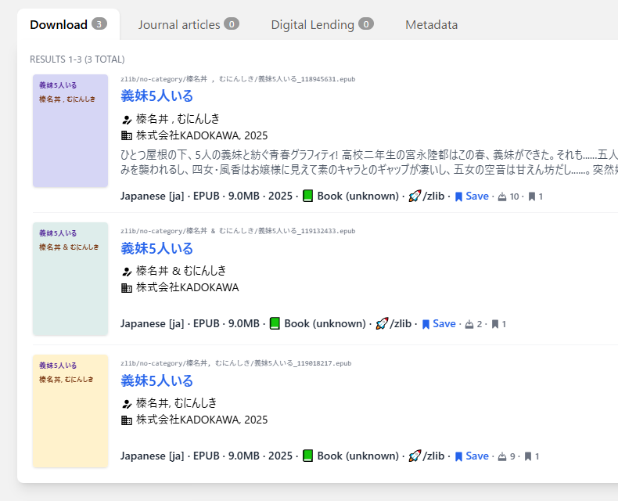Viewport: 618px width, 501px height.
Task: Click rocket icon before /zlib in second result
Action: [382, 323]
